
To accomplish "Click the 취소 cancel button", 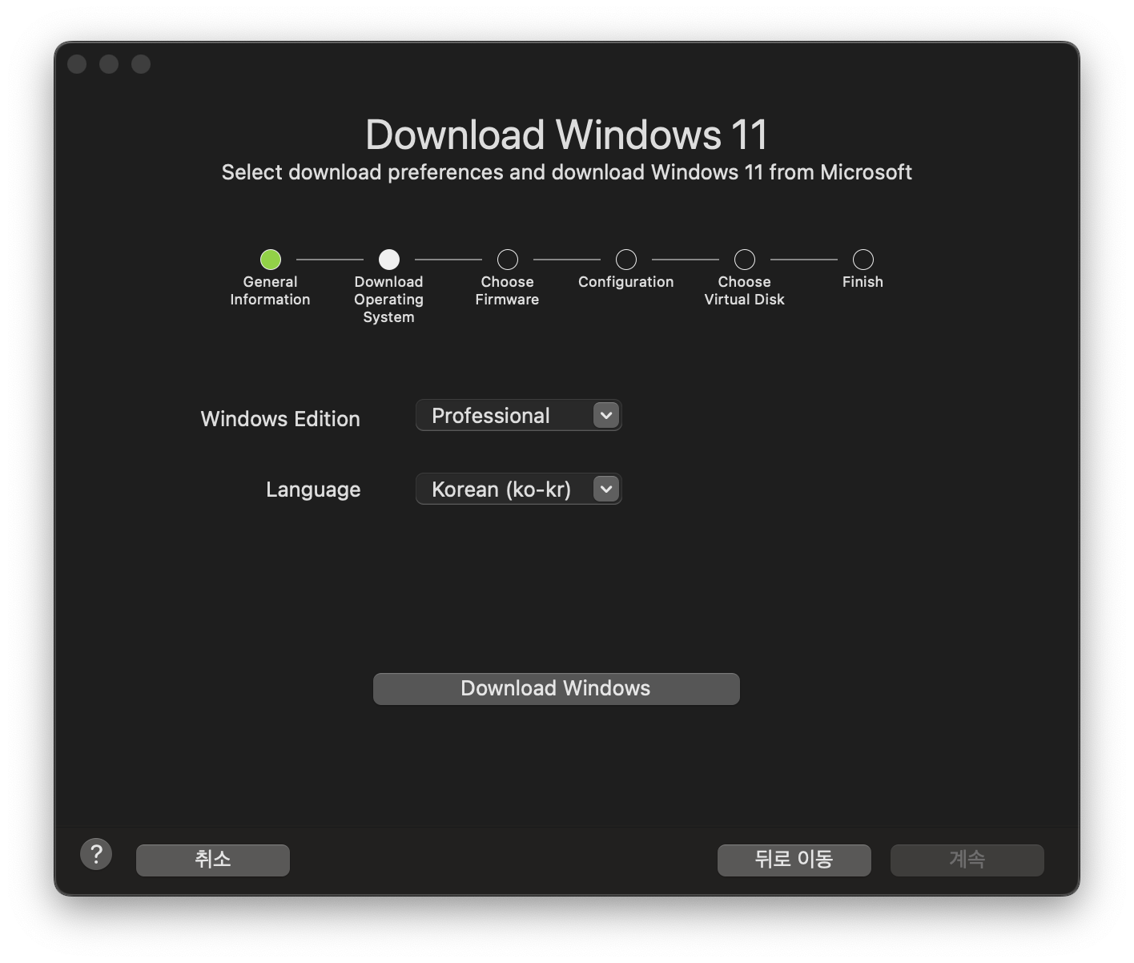I will 213,860.
